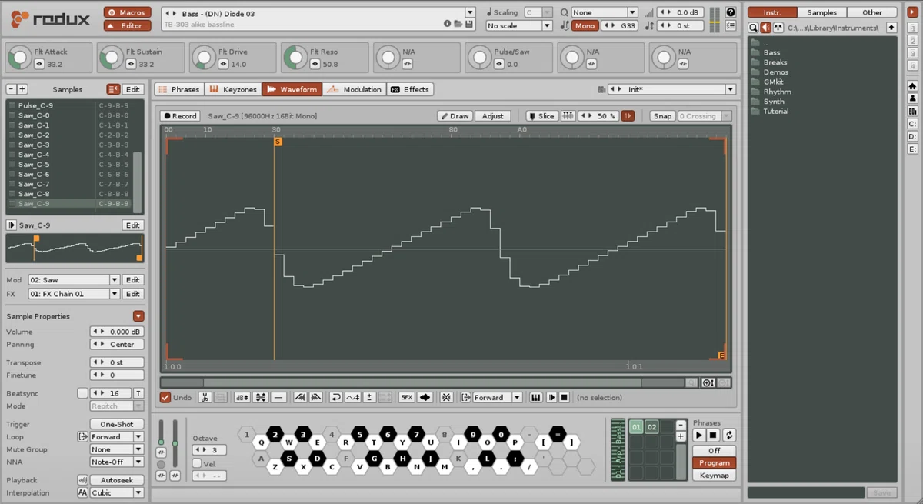This screenshot has height=504, width=923.
Task: Select the D: drive shortcut
Action: tap(912, 135)
